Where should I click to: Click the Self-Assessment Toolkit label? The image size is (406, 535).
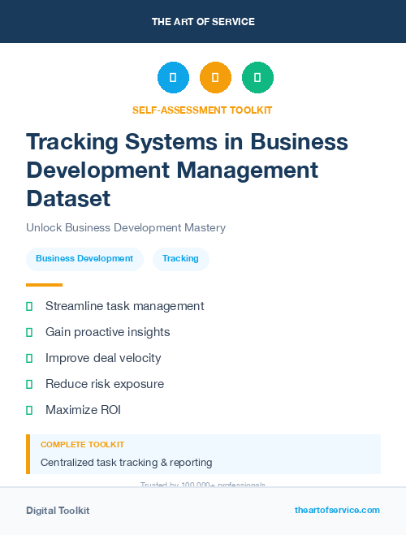click(202, 110)
